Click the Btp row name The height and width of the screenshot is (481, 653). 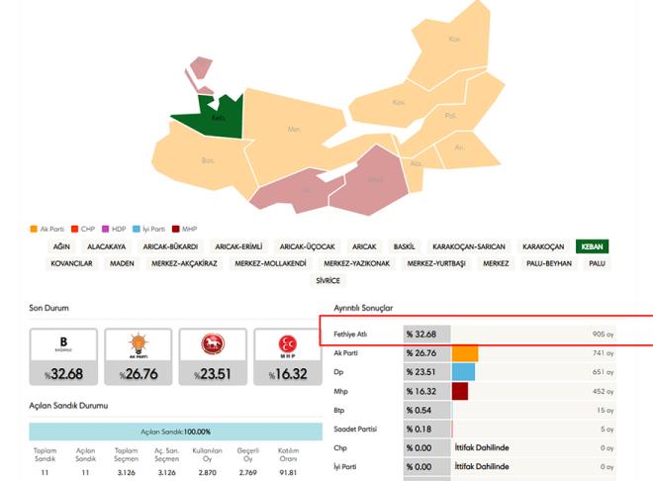[339, 410]
